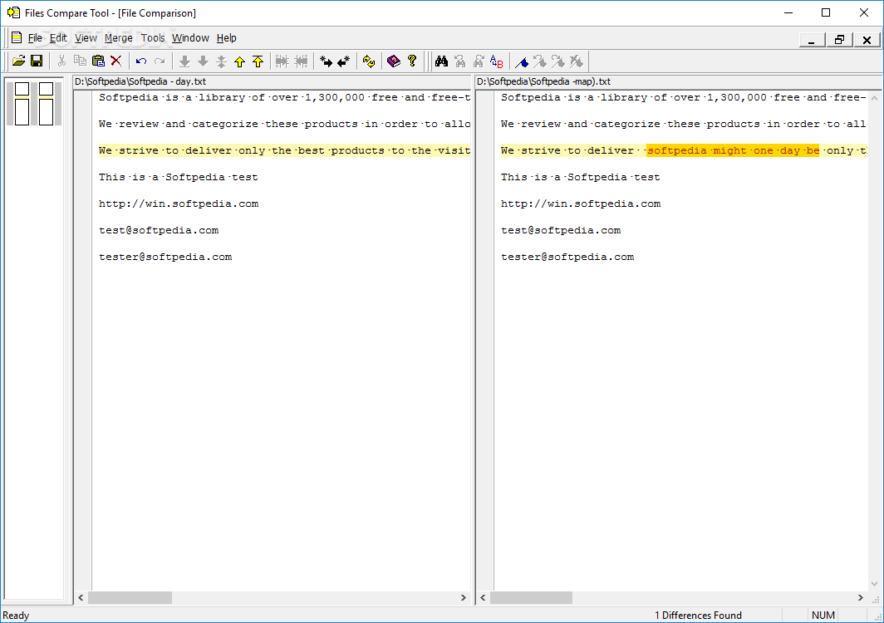Save using the floppy disk icon
This screenshot has height=623, width=884.
37,61
